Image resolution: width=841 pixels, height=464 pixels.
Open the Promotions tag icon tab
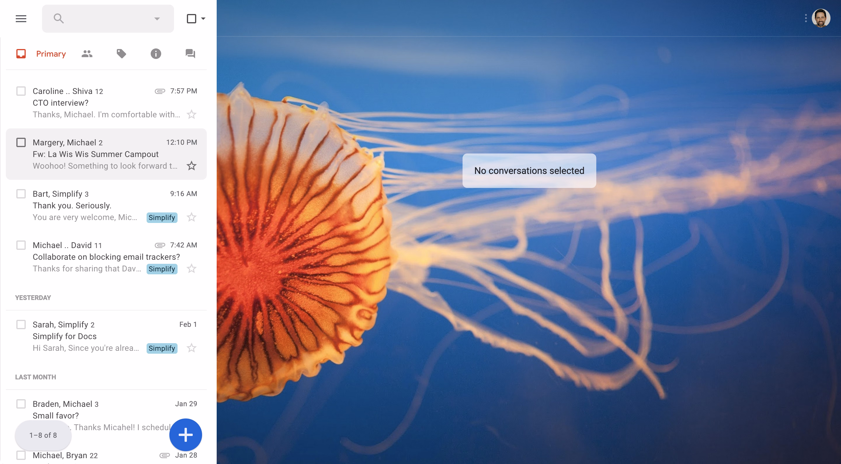(x=121, y=53)
